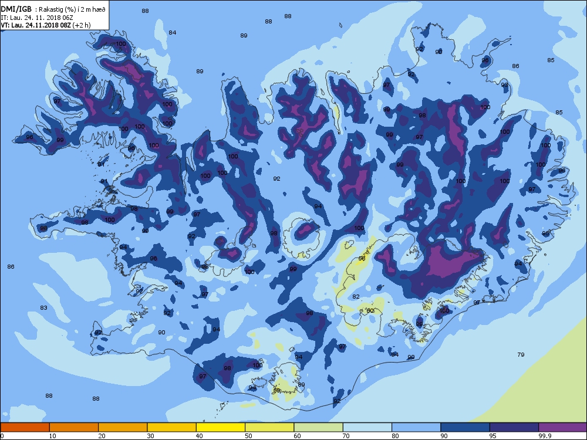The width and height of the screenshot is (587, 440).
Task: Select the 30–40 amber legend swatch
Action: [172, 427]
